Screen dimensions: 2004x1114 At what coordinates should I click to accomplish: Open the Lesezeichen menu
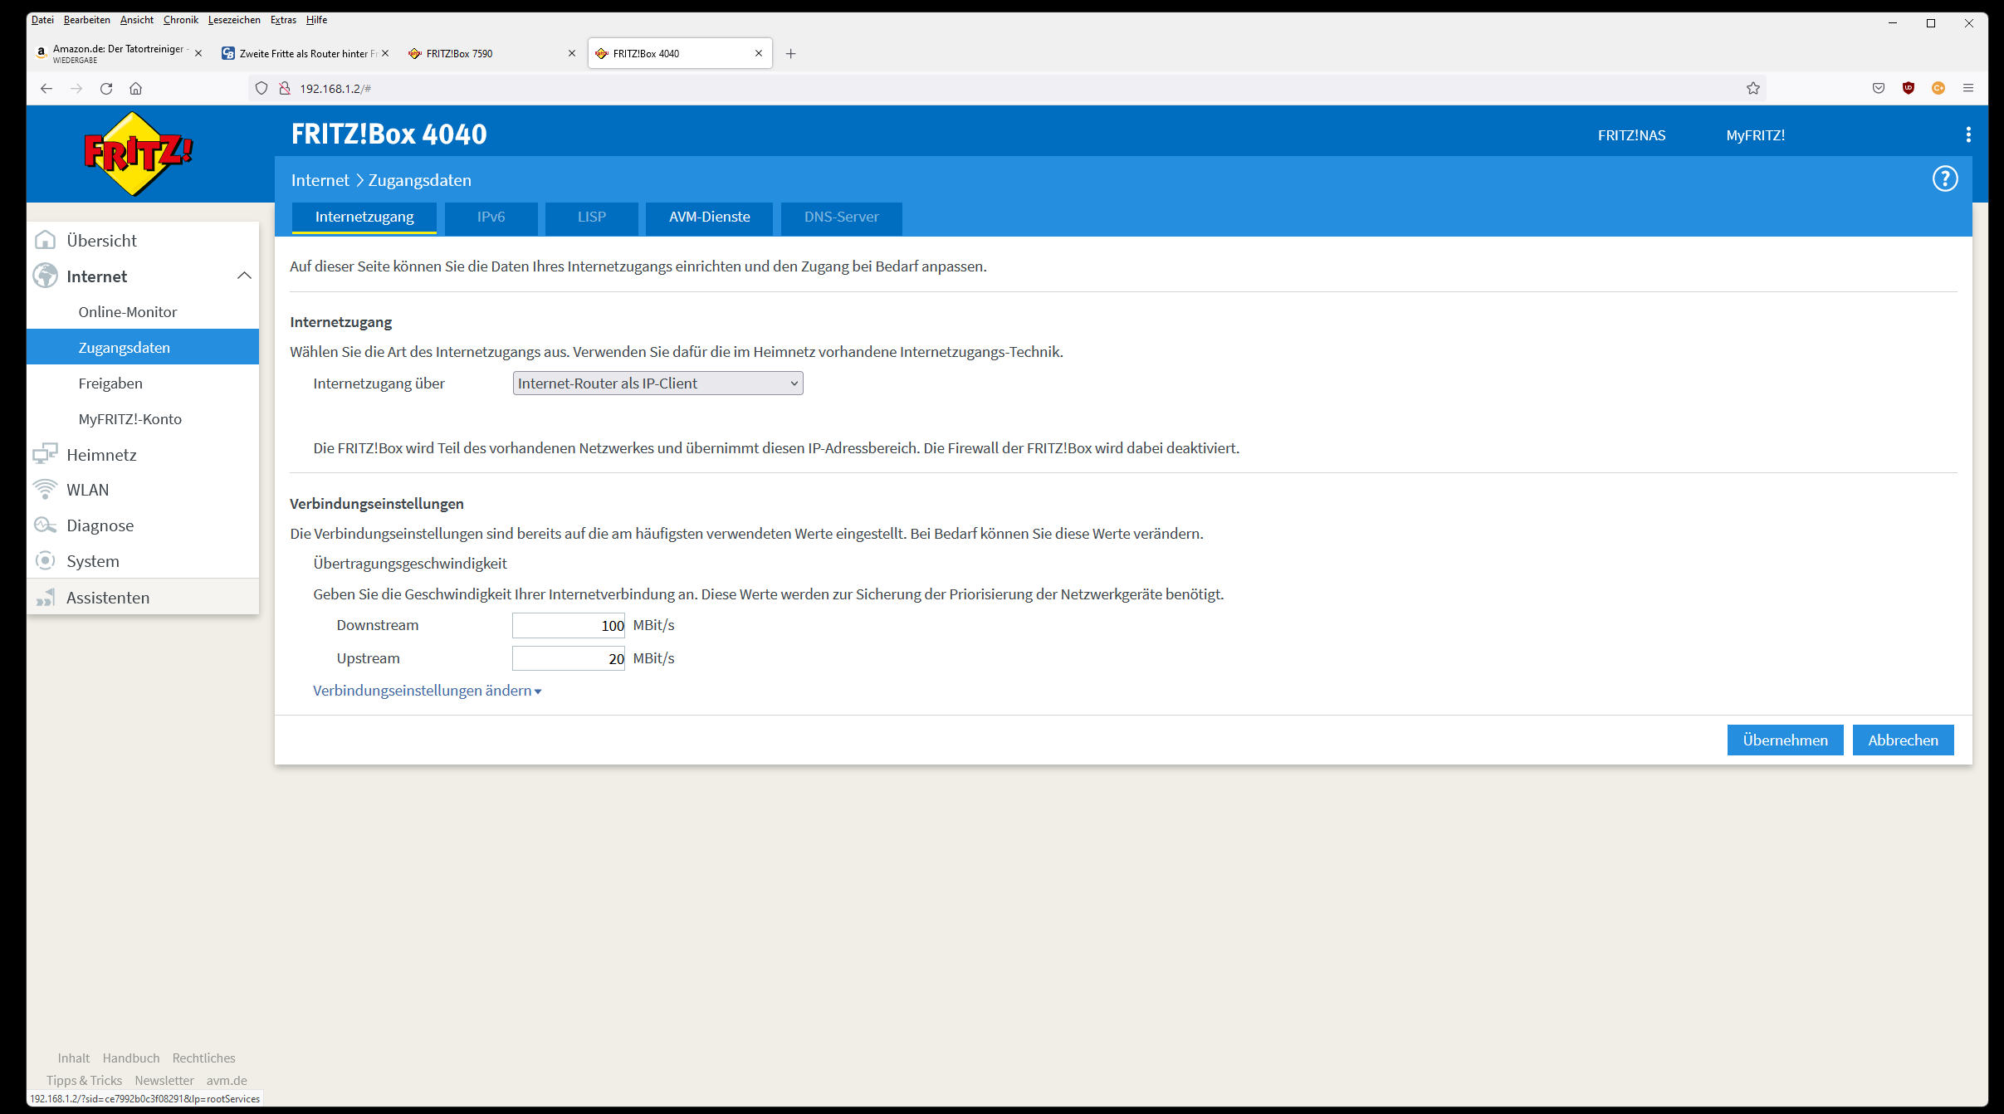click(234, 20)
